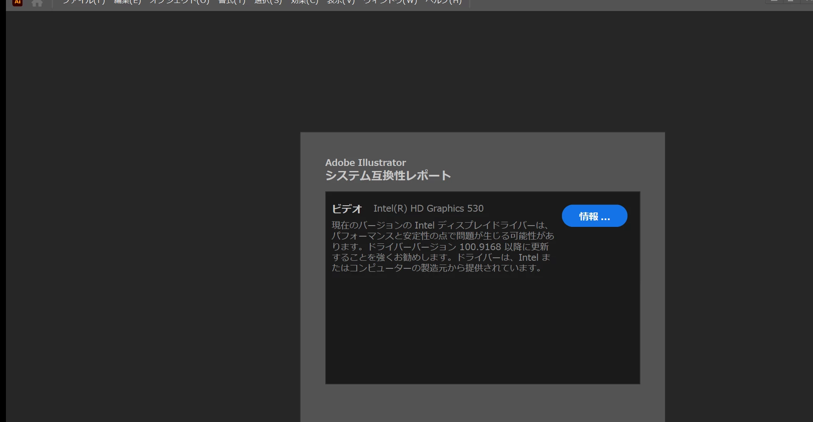The width and height of the screenshot is (813, 422).
Task: Click the Adobe Illustrator dialog title text
Action: (x=366, y=163)
